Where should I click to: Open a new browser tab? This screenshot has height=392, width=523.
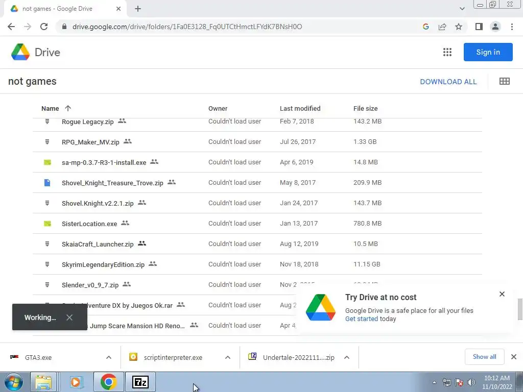click(x=138, y=9)
